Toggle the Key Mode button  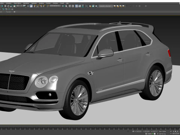tap(171, 134)
